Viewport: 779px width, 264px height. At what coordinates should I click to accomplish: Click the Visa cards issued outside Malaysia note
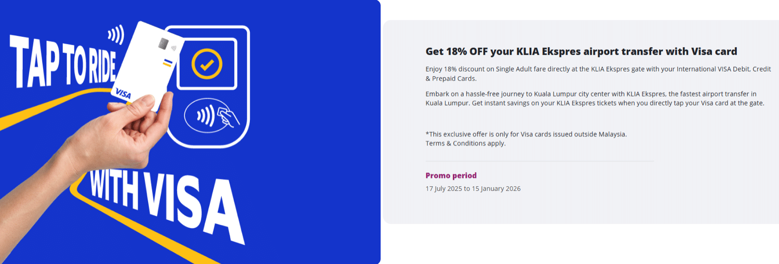pos(526,134)
